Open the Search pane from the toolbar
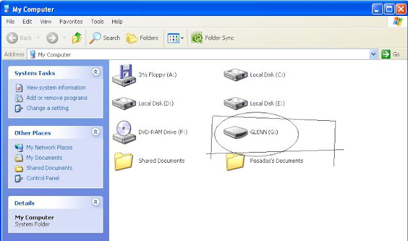Viewport: 408px width, 241px height. (105, 38)
